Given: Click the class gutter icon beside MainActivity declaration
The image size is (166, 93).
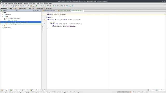Looking at the screenshot, I should coord(45,20).
